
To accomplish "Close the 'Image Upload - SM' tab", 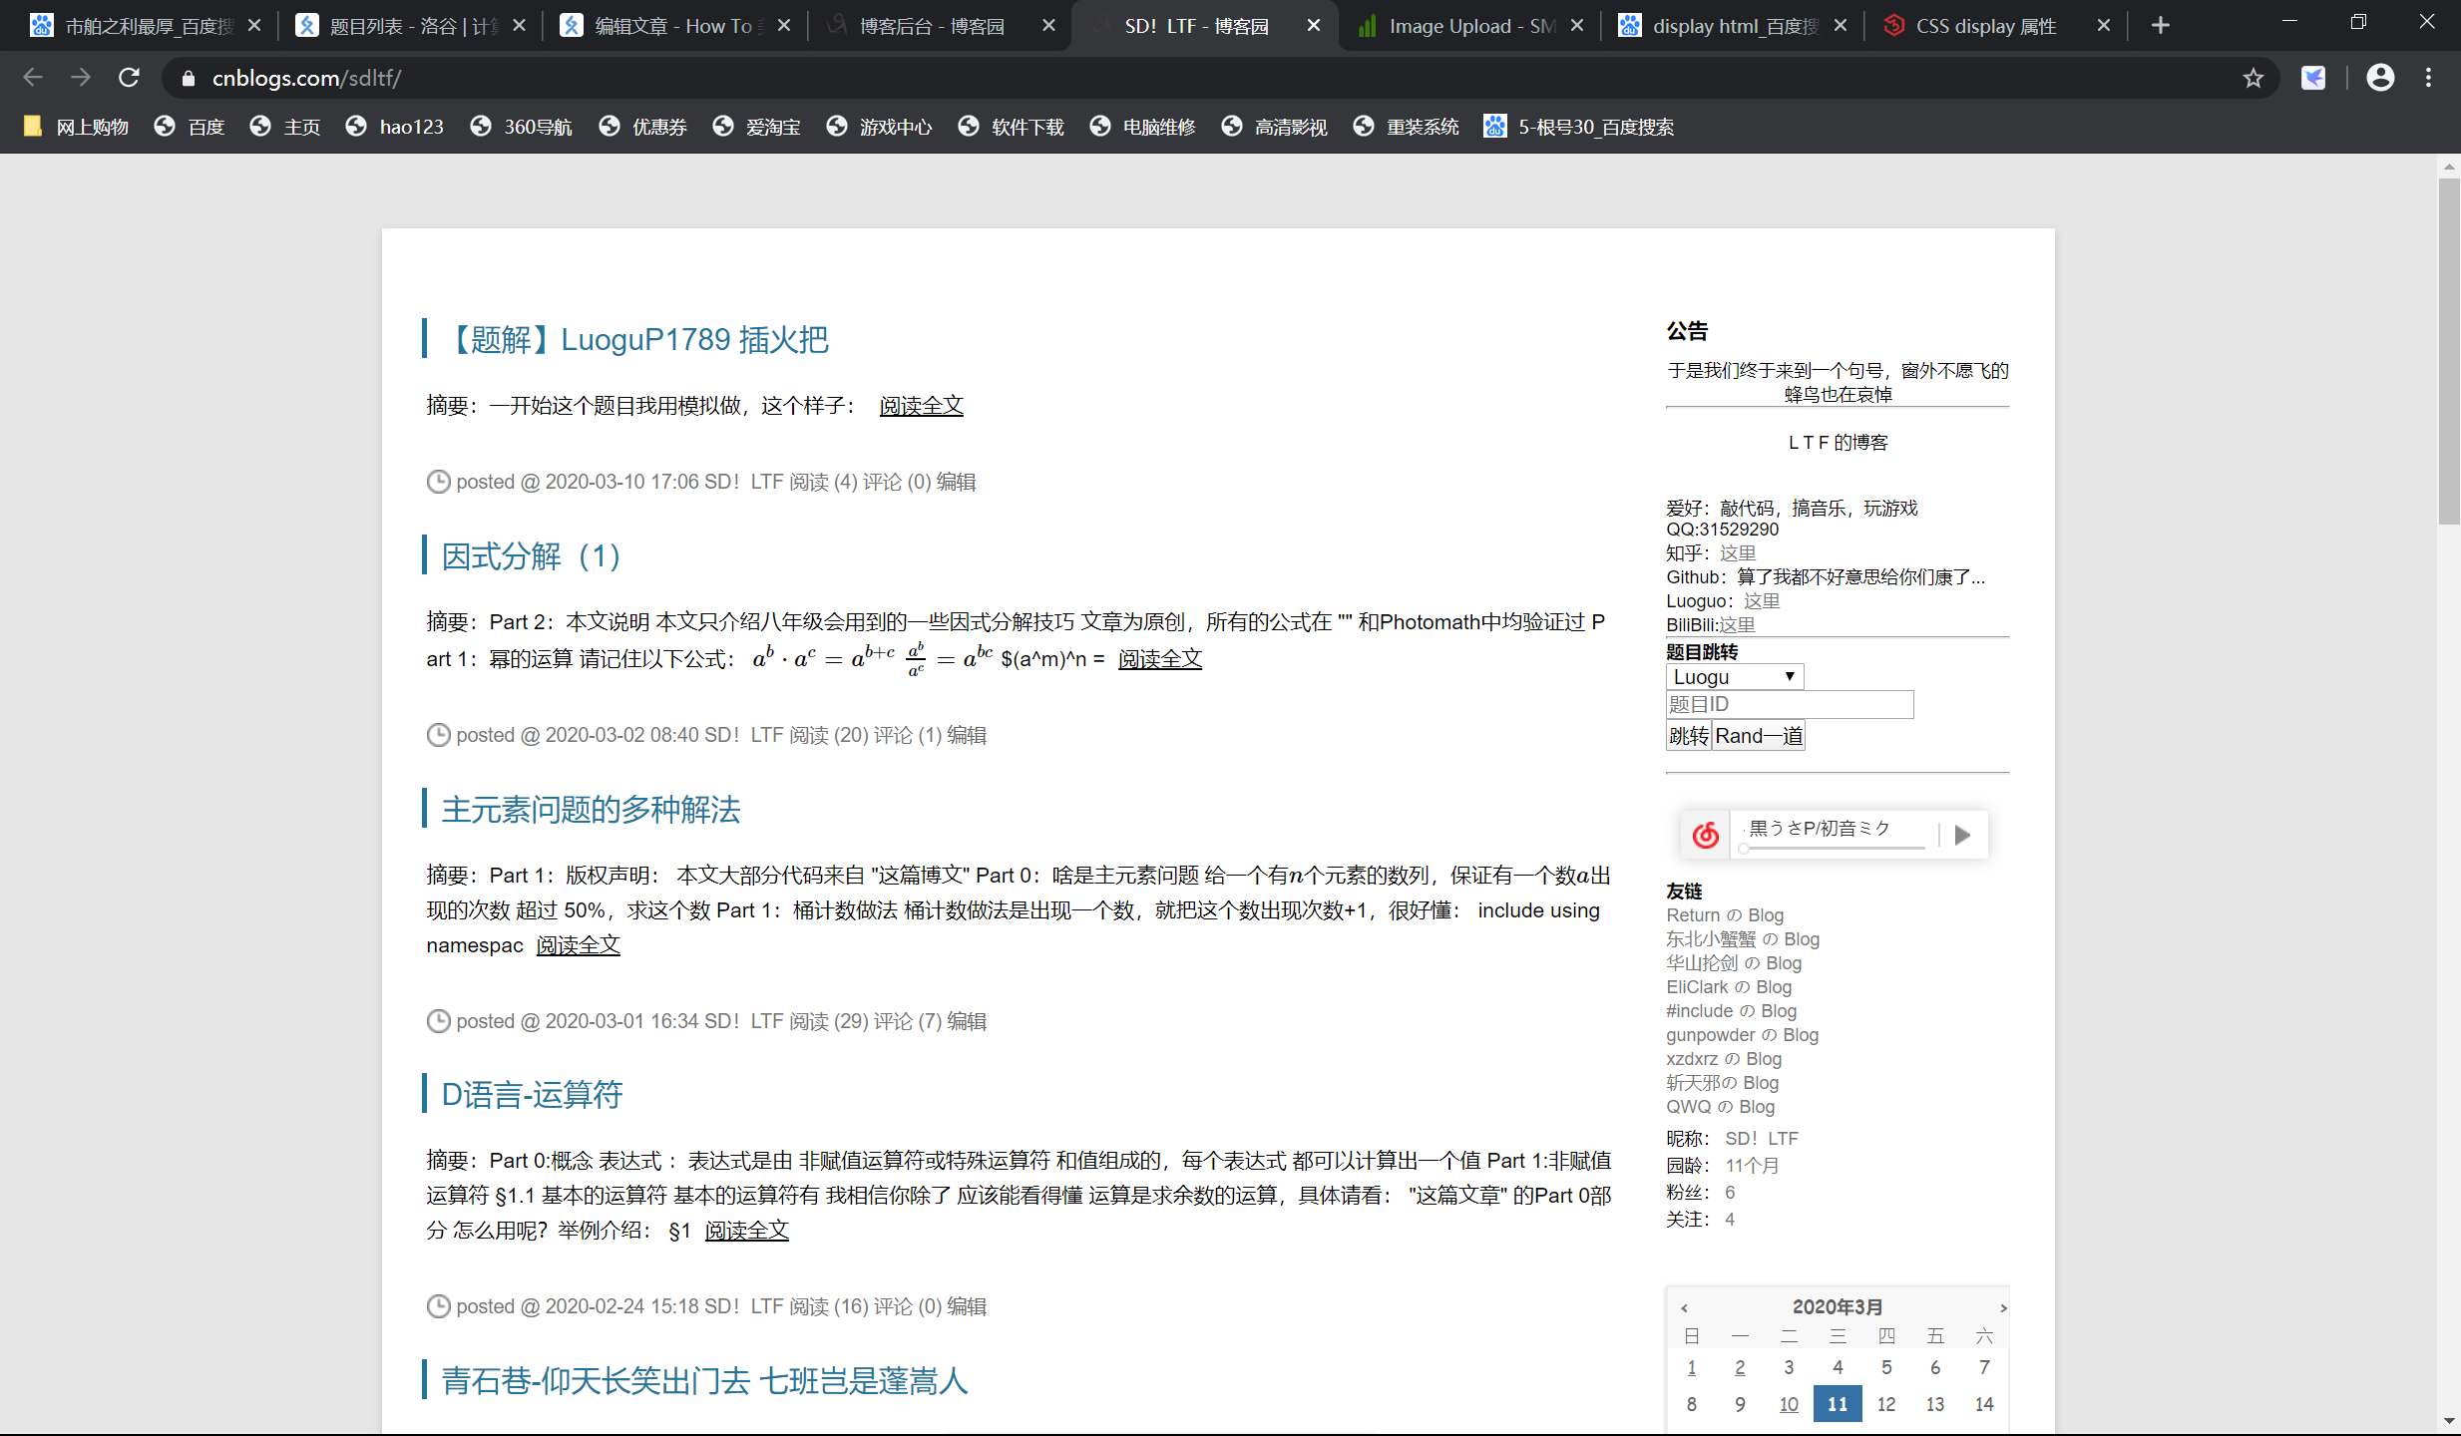I will tap(1576, 26).
